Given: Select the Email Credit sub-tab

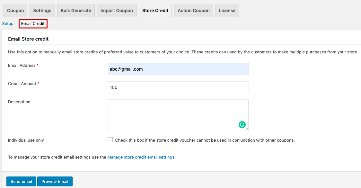Looking at the screenshot, I should point(33,23).
